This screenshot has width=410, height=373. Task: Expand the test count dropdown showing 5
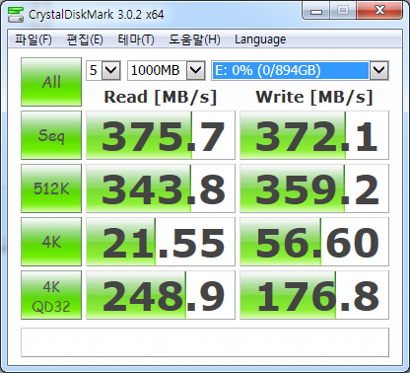(110, 70)
